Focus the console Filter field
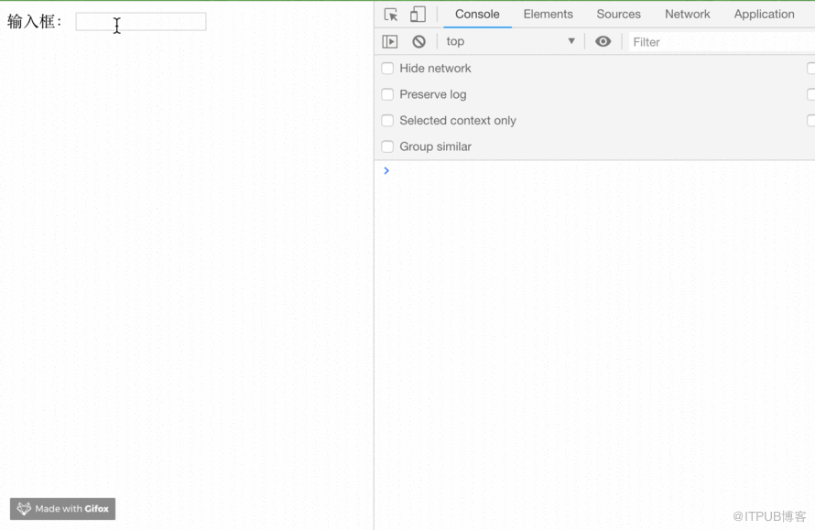The width and height of the screenshot is (815, 530). 722,42
